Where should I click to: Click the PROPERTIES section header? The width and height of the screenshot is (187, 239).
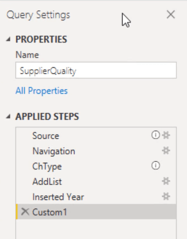coord(41,39)
